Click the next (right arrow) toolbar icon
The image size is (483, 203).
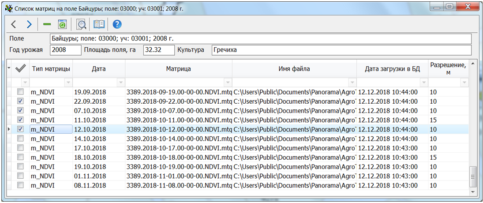coord(29,24)
